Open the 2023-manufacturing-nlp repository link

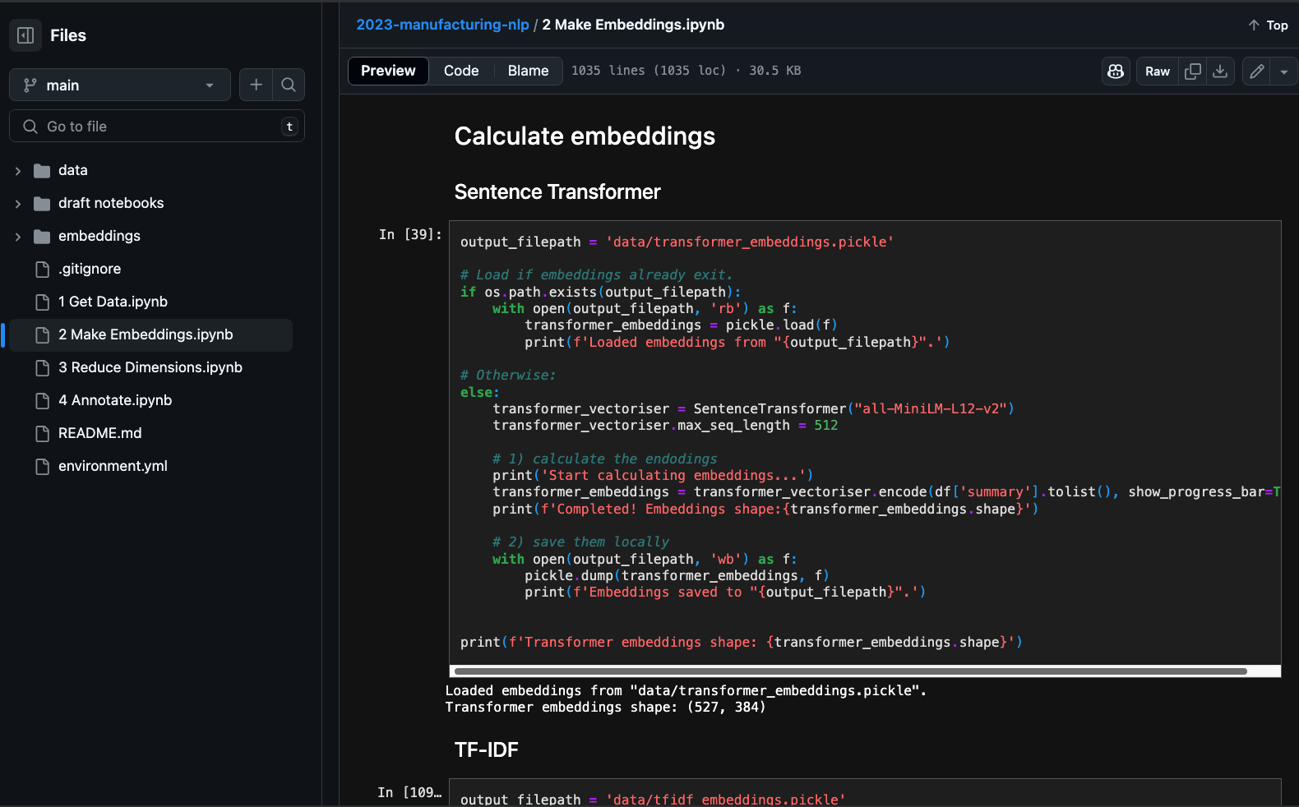point(442,25)
